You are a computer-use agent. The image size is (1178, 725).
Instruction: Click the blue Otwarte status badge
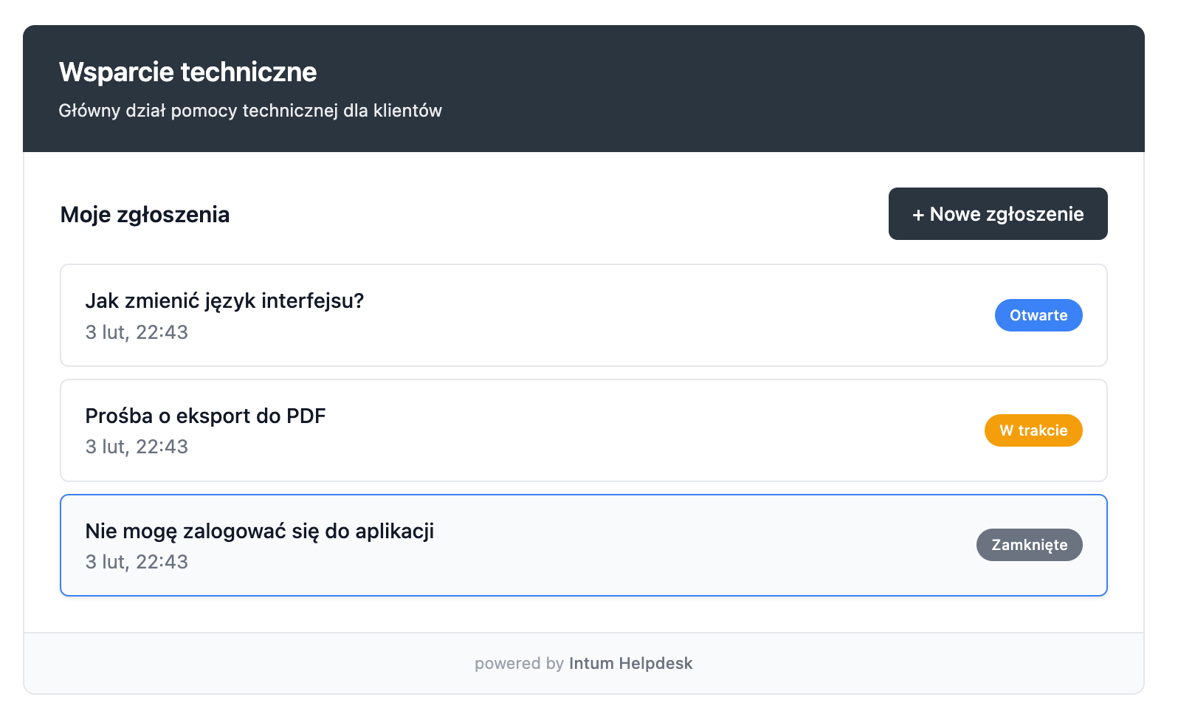pyautogui.click(x=1038, y=315)
